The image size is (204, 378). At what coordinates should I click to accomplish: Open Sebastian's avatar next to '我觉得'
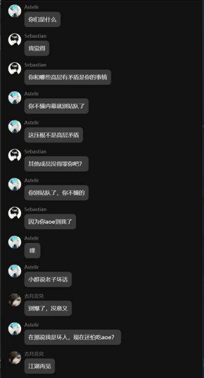15,40
